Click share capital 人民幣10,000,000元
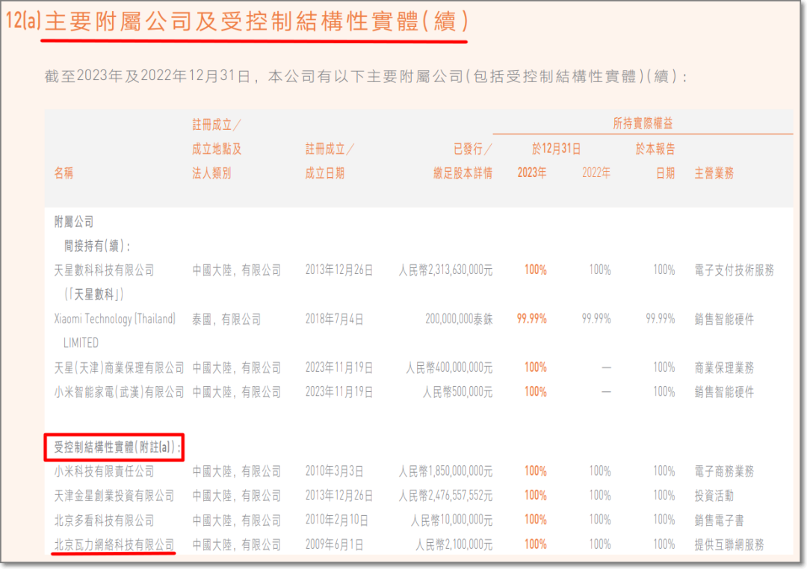807x569 pixels. tap(451, 520)
